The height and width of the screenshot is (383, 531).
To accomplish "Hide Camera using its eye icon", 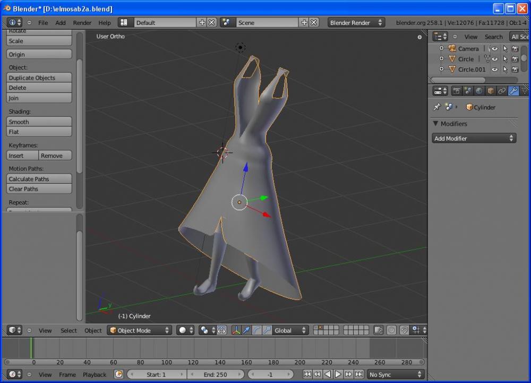I will pos(495,48).
